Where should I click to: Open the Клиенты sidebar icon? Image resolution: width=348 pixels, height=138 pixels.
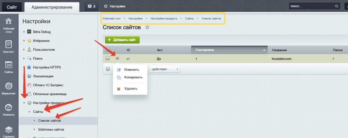click(8, 107)
